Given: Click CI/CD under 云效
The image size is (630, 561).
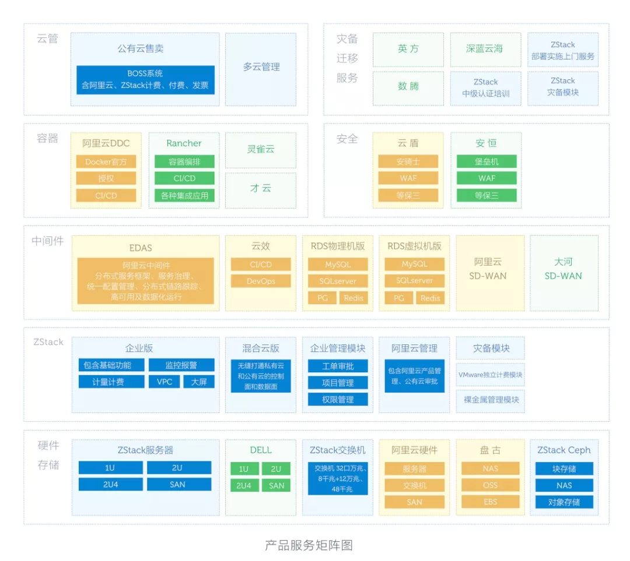Looking at the screenshot, I should click(x=261, y=264).
